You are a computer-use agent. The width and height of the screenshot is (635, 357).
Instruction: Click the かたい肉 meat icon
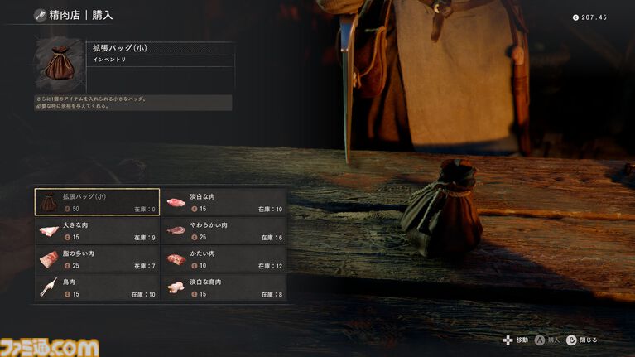176,259
